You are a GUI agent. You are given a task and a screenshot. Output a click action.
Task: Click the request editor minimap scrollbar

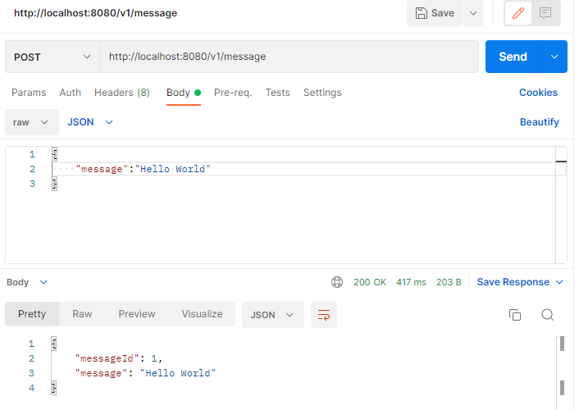[561, 205]
